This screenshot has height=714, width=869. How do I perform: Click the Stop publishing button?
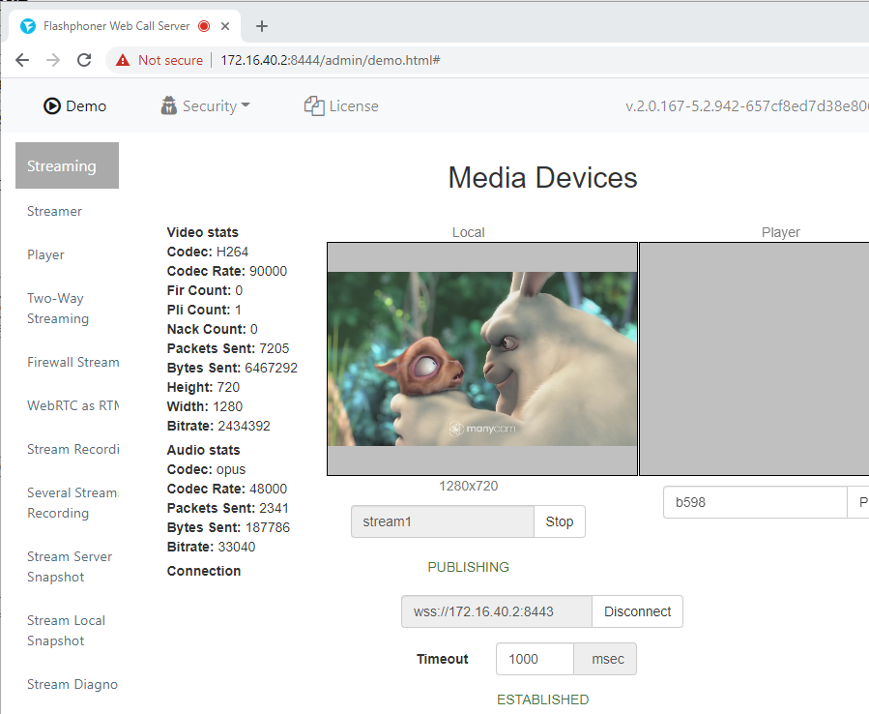(560, 521)
